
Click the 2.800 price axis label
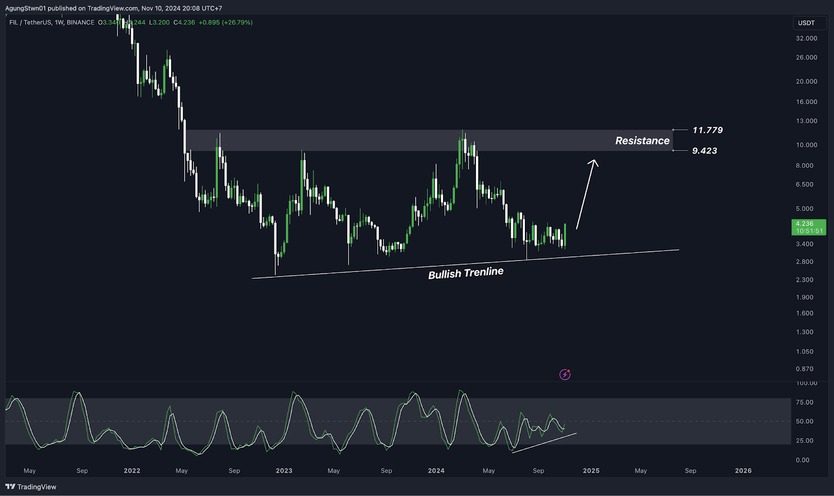pyautogui.click(x=804, y=262)
